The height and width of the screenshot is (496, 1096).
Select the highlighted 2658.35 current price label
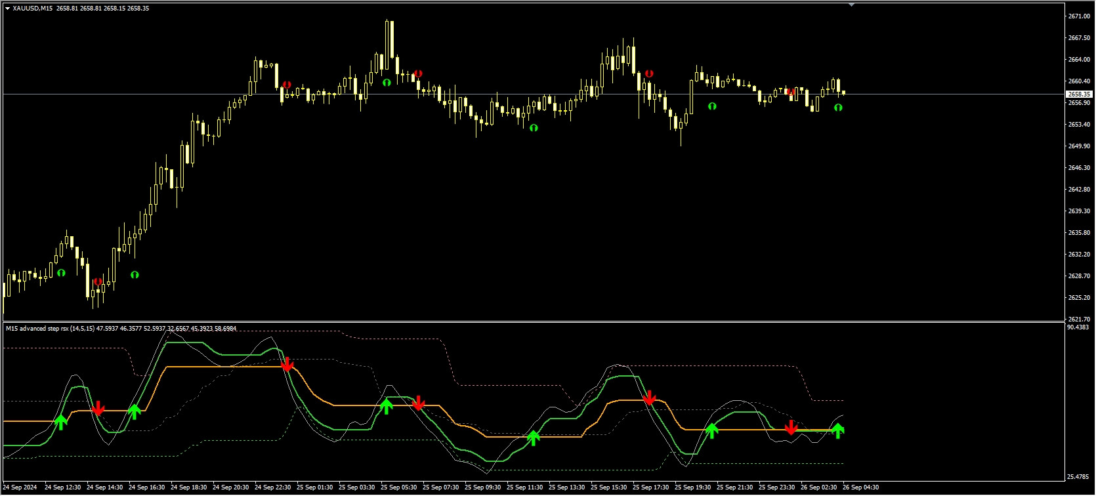[1079, 94]
